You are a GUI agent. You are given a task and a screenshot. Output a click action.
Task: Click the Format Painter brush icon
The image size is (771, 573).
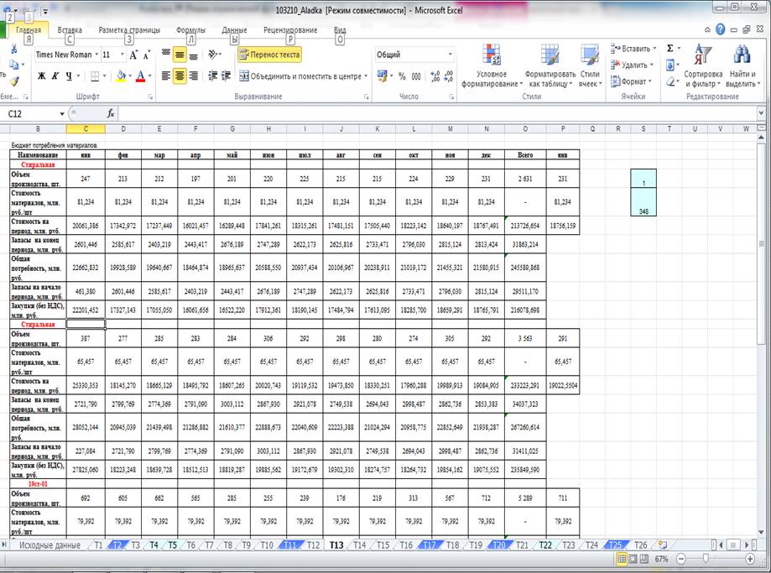click(12, 81)
